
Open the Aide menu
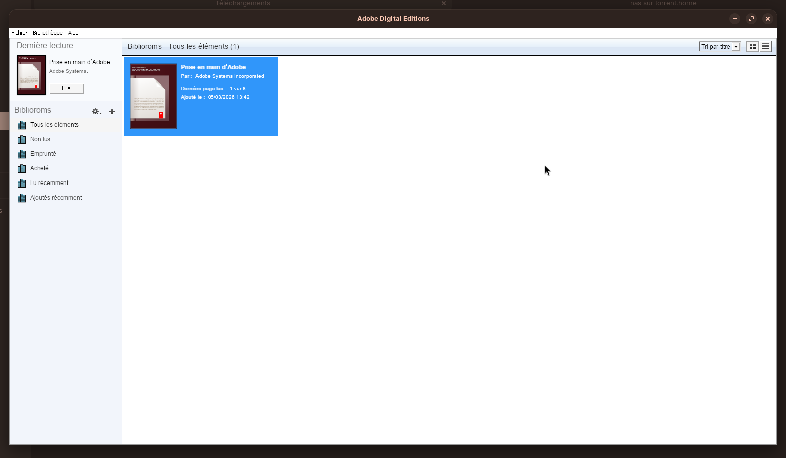pyautogui.click(x=73, y=33)
